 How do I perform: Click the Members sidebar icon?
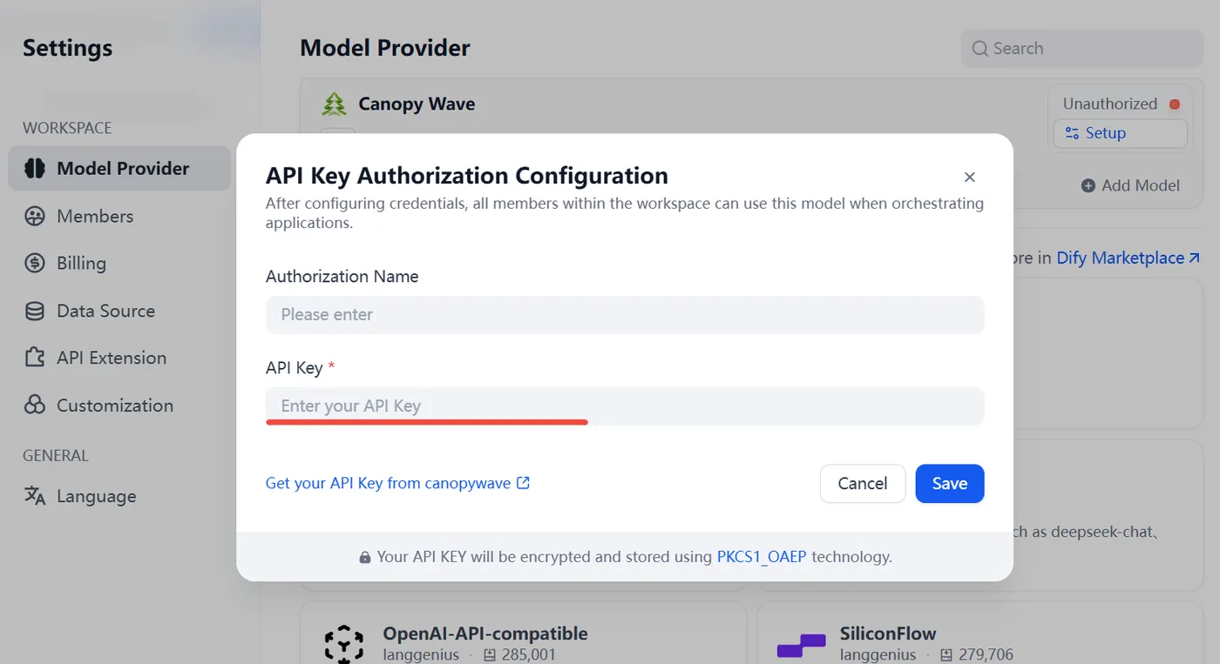[35, 217]
